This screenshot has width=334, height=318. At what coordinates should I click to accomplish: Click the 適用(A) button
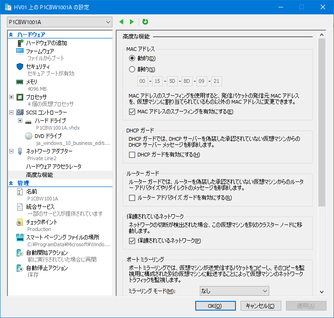click(x=306, y=306)
